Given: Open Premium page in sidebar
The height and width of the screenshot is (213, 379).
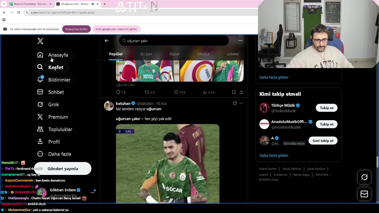Looking at the screenshot, I should pyautogui.click(x=52, y=117).
